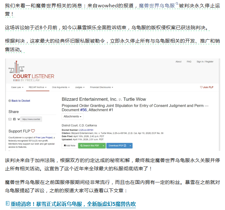Share via the Twitter bird icon

[18, 119]
